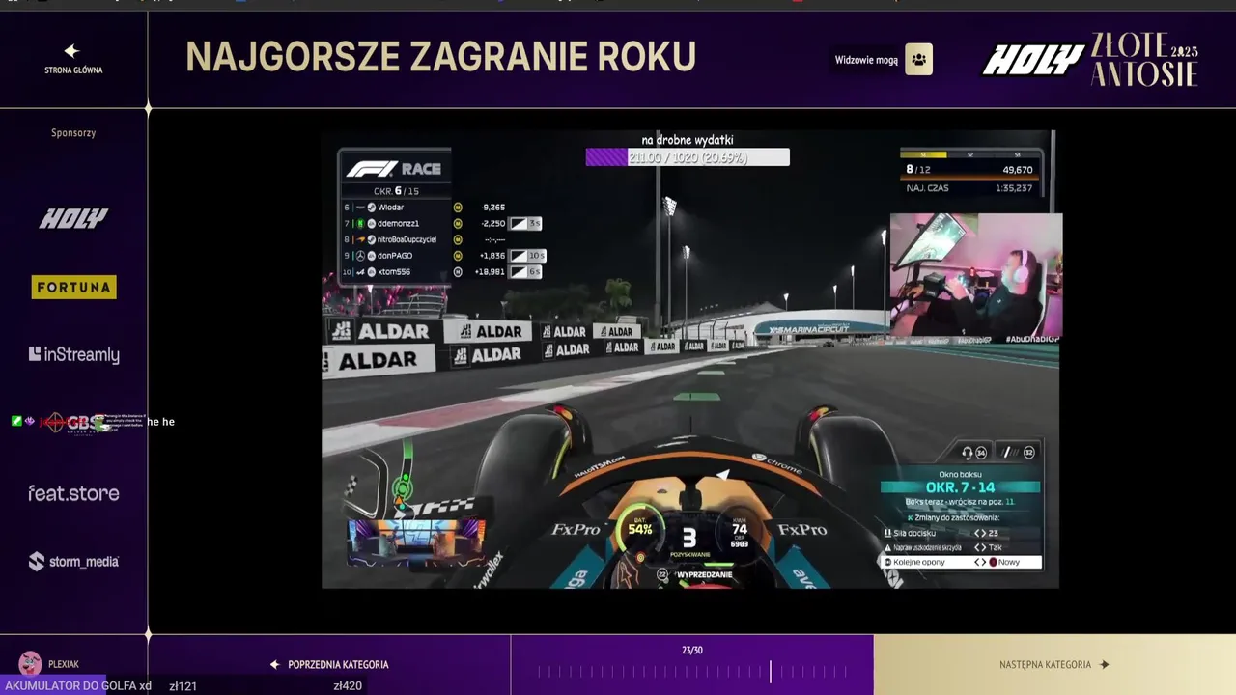Click driver name Wlodar in leaderboard
Screen dimensions: 1236x695
point(391,208)
